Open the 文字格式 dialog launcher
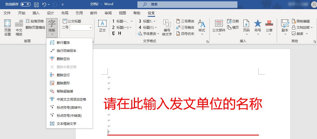 pos(207,42)
